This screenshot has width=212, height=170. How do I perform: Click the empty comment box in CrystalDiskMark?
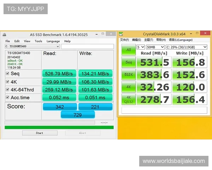click(164, 110)
